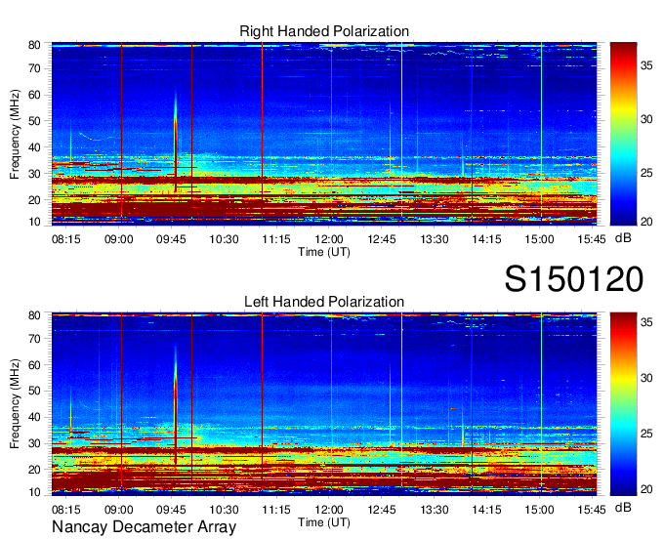Click the "30" value on Left Handed colorbar
This screenshot has height=539, width=664.
[x=646, y=377]
